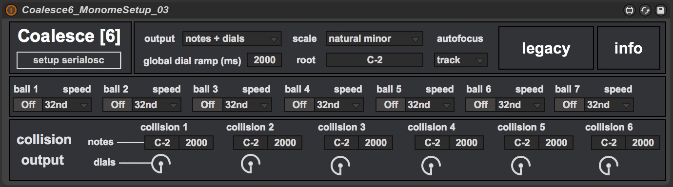Open the legacy panel
This screenshot has width=673, height=187.
[546, 48]
